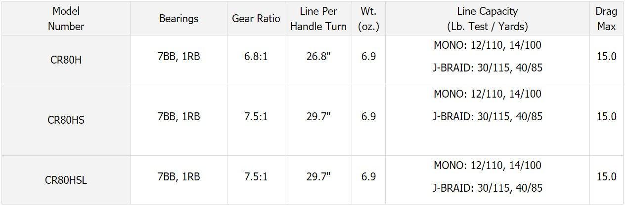Viewport: 628px width, 205px height.
Task: Click the drag max value for CR80HSL
Action: point(606,177)
